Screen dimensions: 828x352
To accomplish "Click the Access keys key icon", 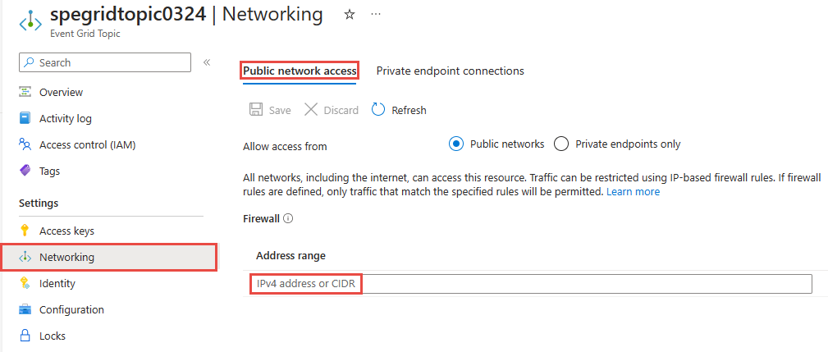I will 25,231.
